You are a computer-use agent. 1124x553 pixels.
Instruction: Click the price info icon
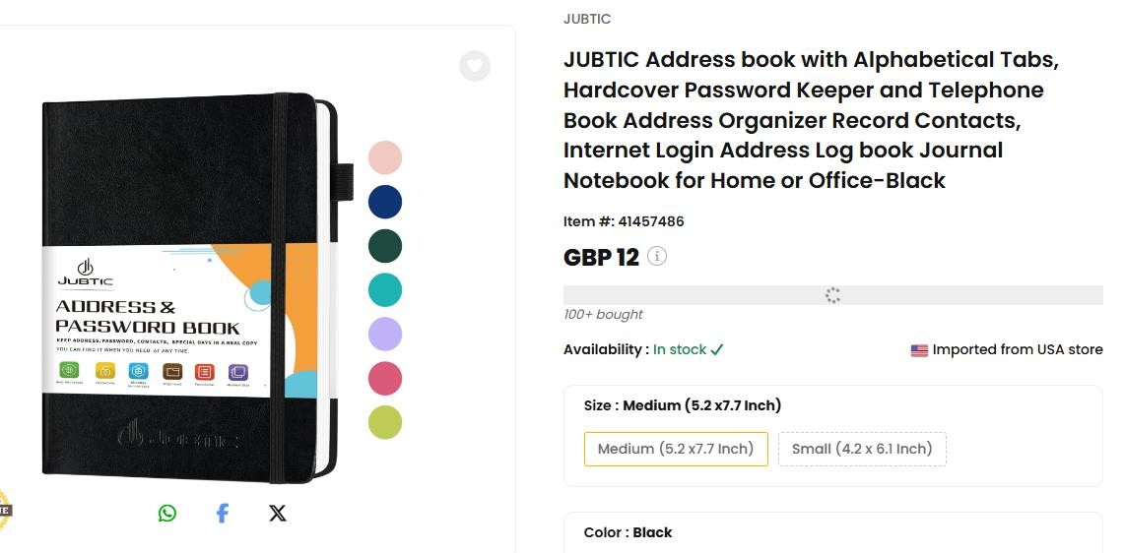click(657, 257)
